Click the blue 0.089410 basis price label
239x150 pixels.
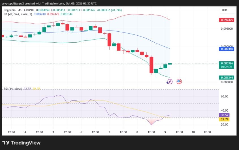coord(227,49)
